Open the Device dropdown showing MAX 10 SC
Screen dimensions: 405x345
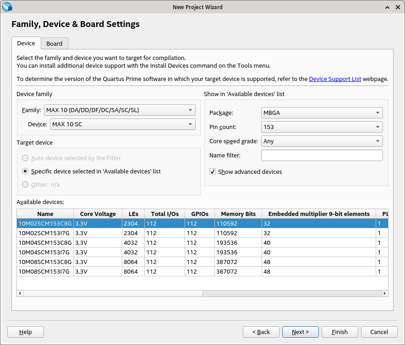[122, 124]
